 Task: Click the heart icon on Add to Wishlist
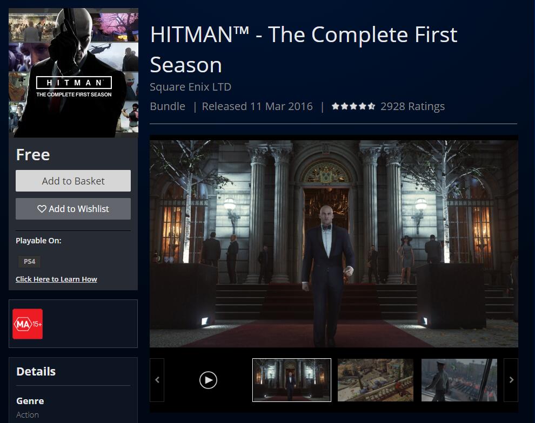coord(42,209)
